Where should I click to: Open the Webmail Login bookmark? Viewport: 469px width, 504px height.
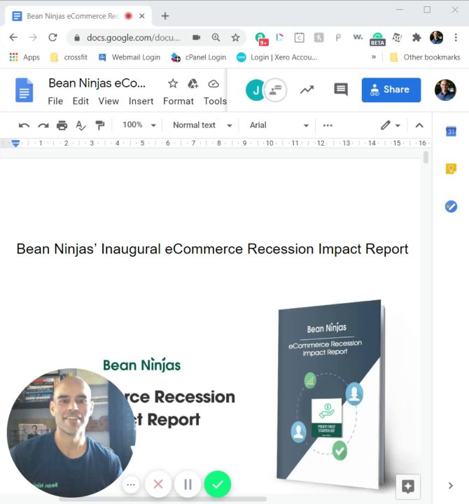129,57
